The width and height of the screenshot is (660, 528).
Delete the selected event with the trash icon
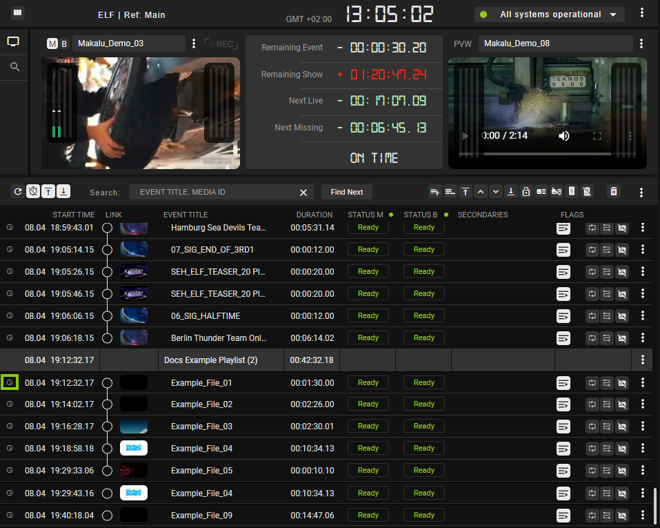pyautogui.click(x=613, y=191)
